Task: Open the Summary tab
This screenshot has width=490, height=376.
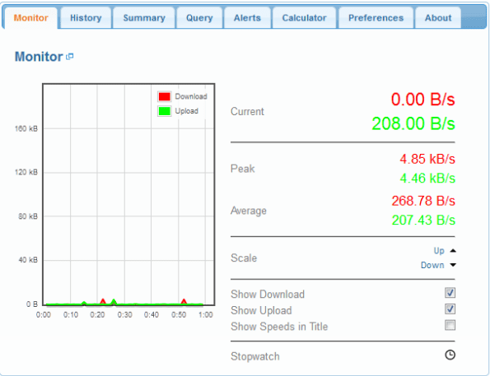Action: [x=144, y=18]
